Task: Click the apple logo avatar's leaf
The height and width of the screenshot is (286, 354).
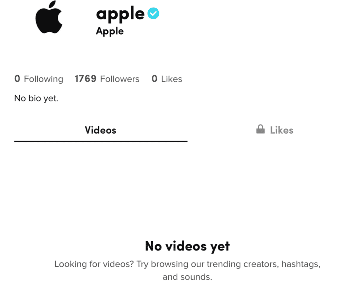Action: pos(53,4)
